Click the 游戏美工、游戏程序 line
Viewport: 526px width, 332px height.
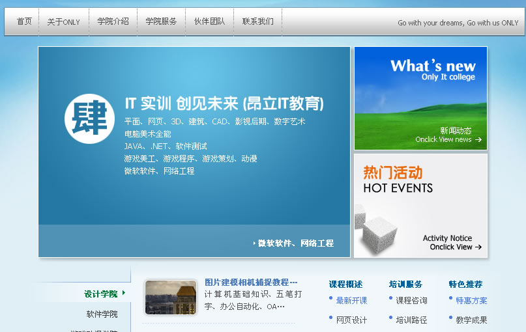click(x=190, y=158)
